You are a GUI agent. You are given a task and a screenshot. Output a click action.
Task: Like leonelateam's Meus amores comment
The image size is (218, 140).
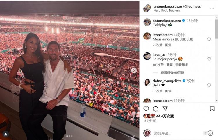click(209, 39)
